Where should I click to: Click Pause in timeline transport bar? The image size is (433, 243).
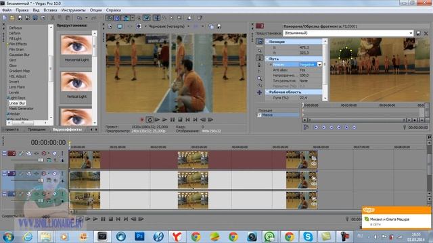point(103,219)
